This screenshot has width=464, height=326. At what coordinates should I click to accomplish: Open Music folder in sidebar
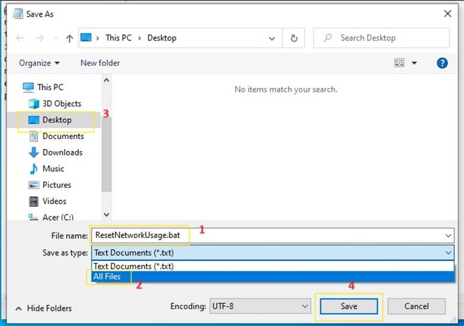[x=53, y=169]
